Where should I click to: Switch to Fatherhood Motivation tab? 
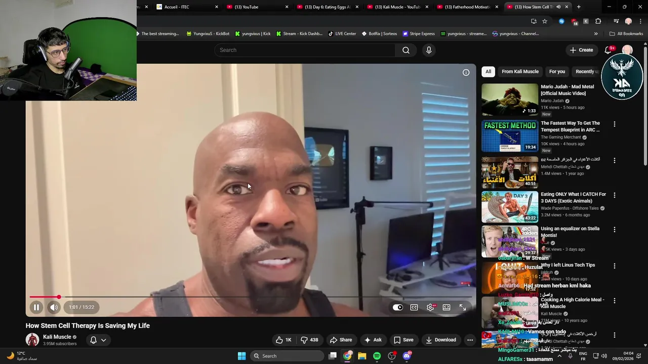click(467, 7)
